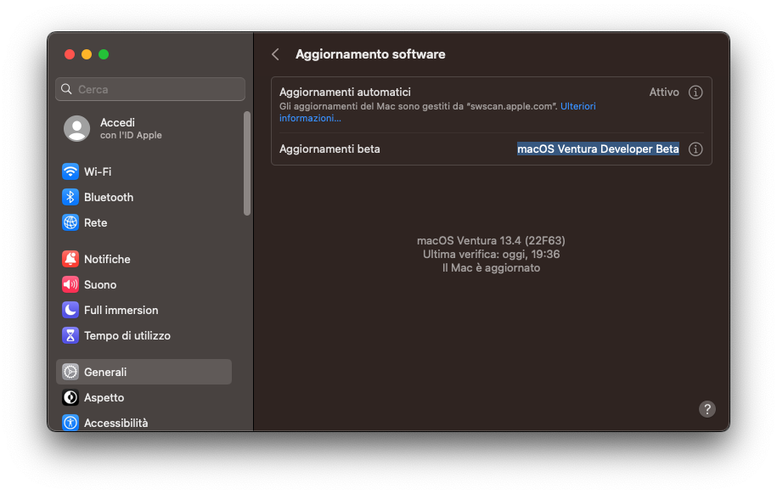Go back with the chevron arrow

pyautogui.click(x=275, y=54)
